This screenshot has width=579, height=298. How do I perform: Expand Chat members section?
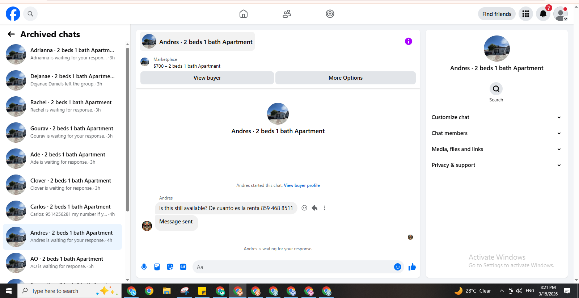[x=496, y=133]
